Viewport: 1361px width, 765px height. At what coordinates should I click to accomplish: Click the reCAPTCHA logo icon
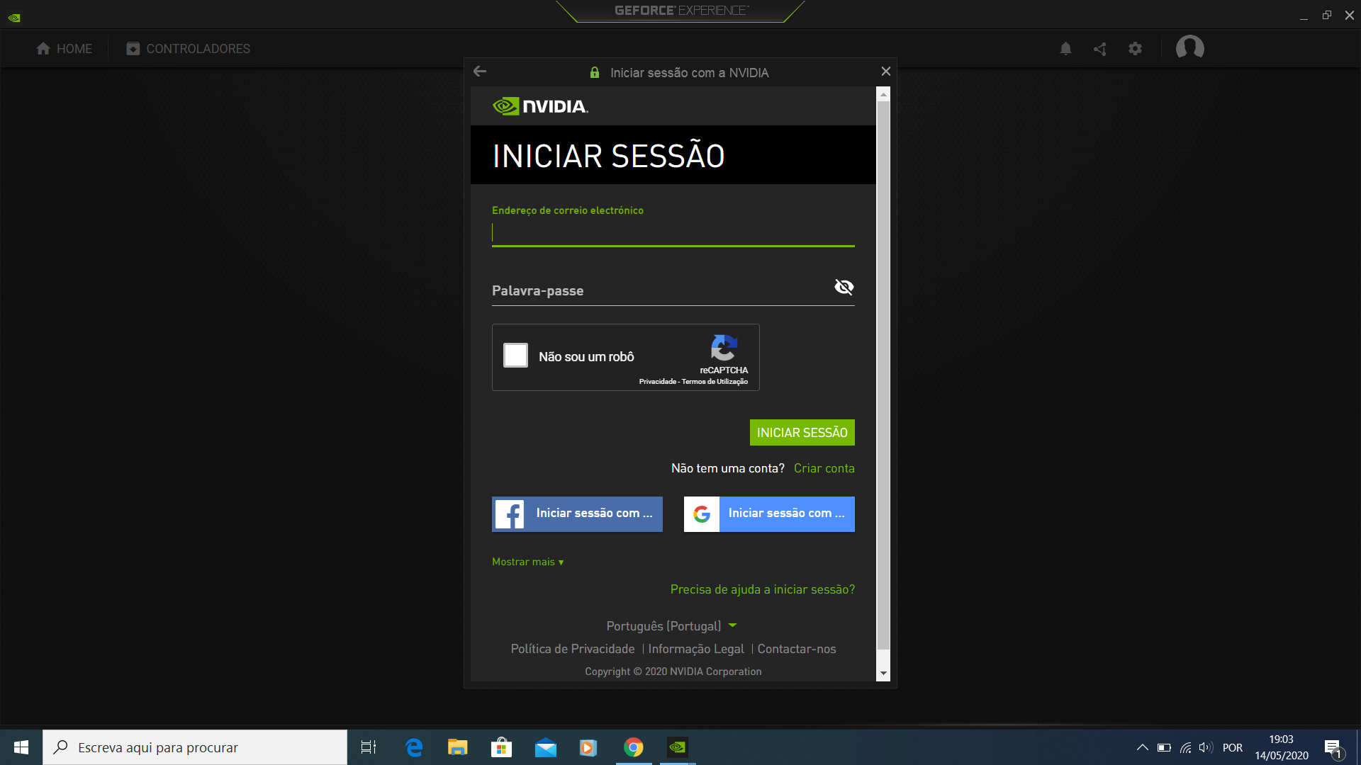[x=724, y=348]
